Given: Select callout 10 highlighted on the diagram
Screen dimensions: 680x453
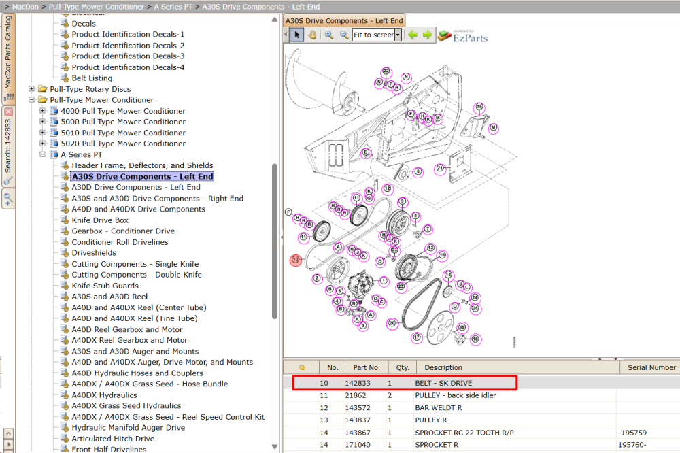Looking at the screenshot, I should [x=296, y=260].
